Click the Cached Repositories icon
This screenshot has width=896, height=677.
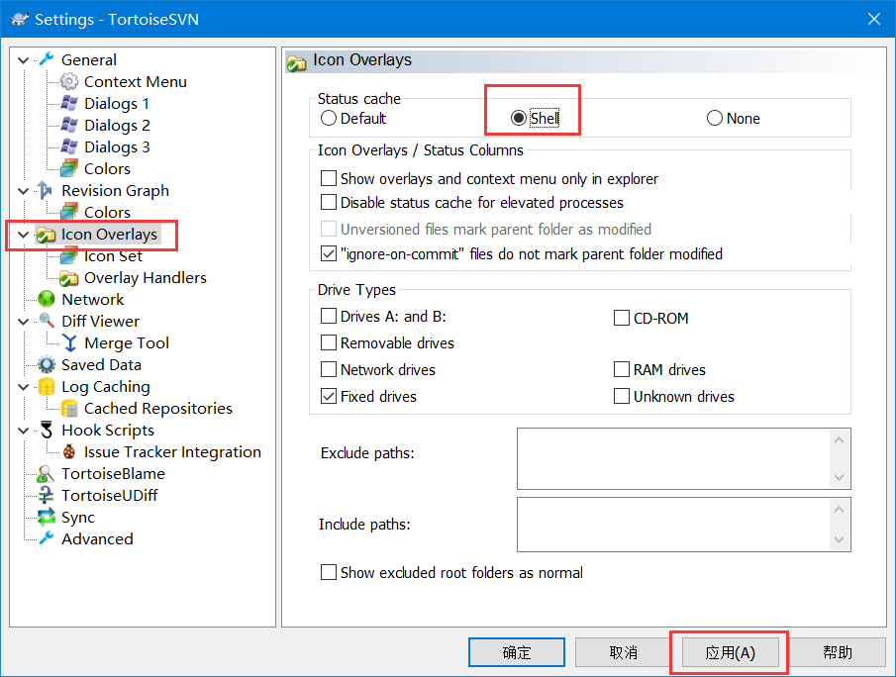click(69, 409)
